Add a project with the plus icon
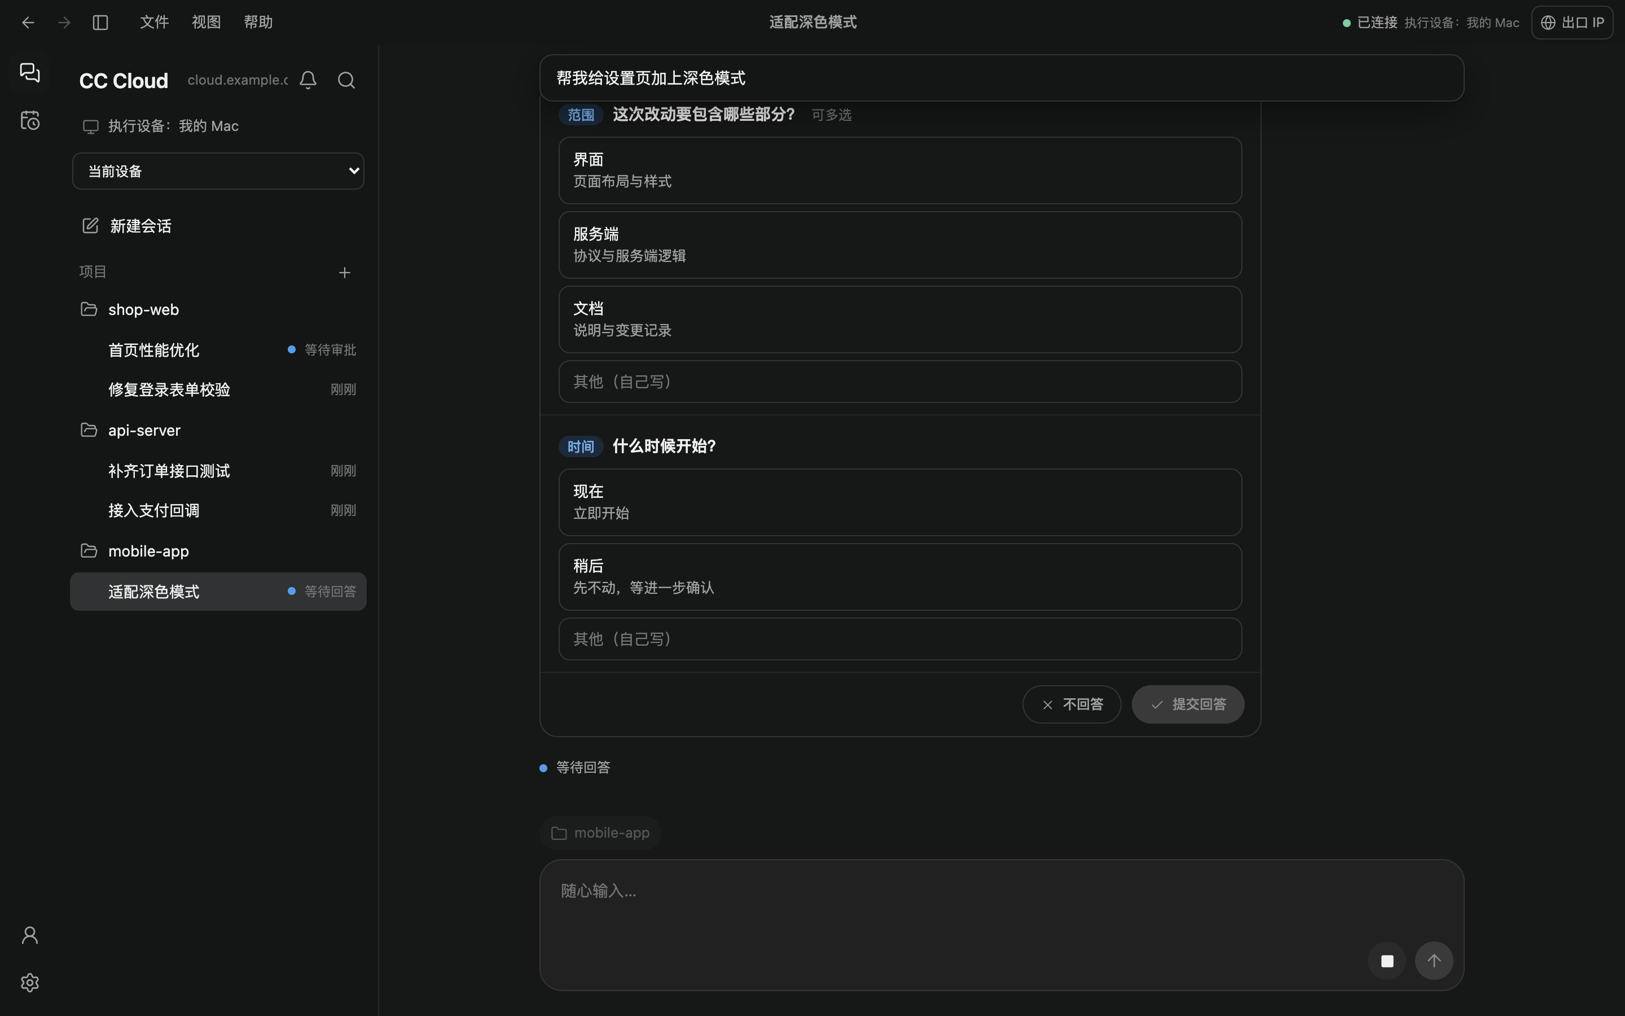This screenshot has height=1016, width=1625. [345, 272]
